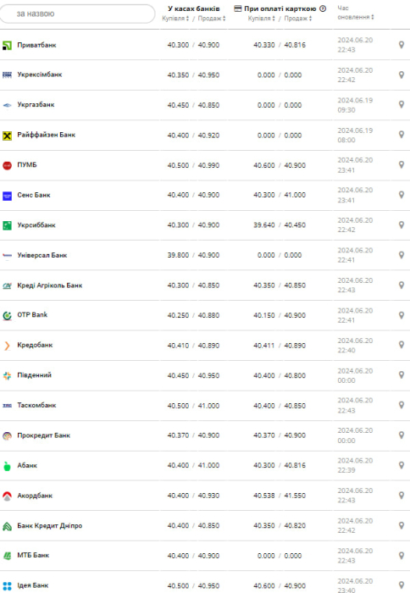The height and width of the screenshot is (593, 410).
Task: Open map pin for Таскомбанк row
Action: point(402,405)
